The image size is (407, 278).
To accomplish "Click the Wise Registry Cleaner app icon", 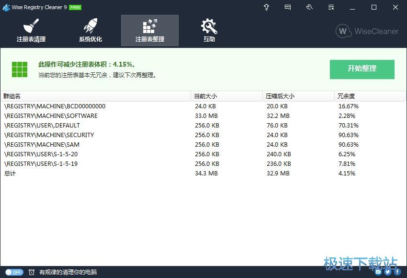I will [6, 7].
